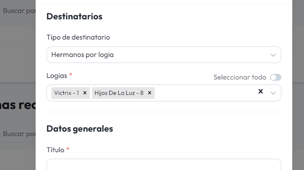Click the Datos generales section heading
Viewport: 304px width, 170px height.
[x=80, y=129]
